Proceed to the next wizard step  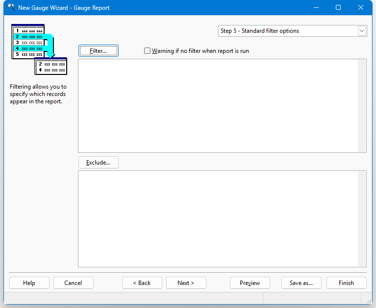[x=186, y=283]
